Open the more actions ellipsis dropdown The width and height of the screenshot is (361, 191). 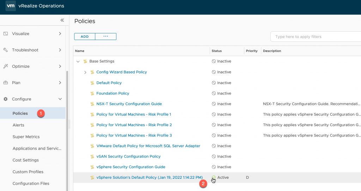(106, 37)
